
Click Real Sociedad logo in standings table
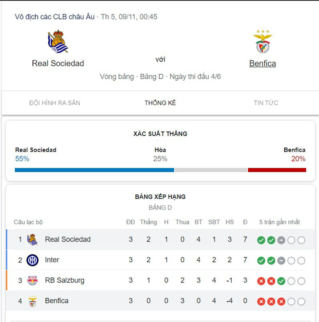(32, 240)
